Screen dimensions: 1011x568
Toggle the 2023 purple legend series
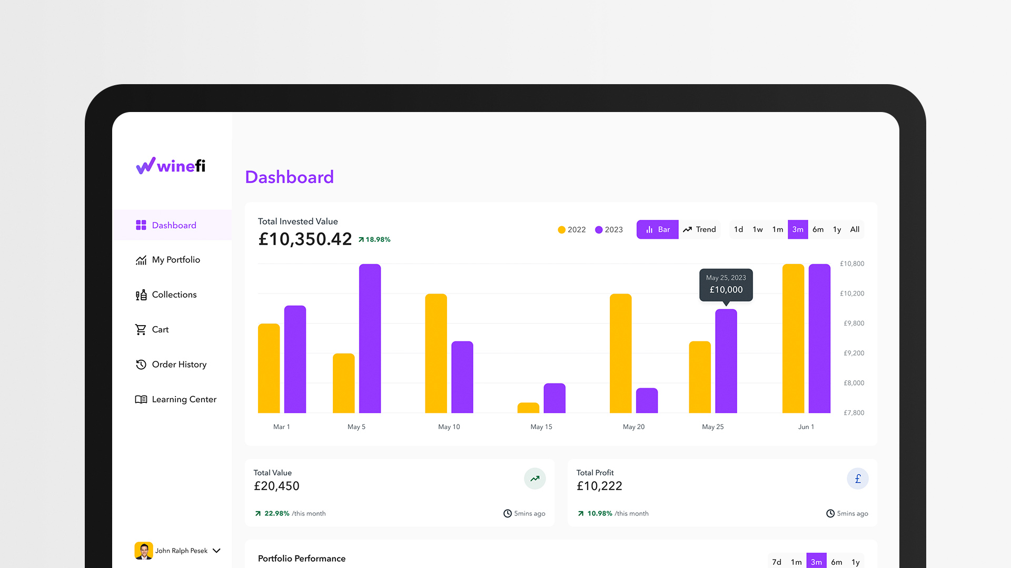tap(609, 230)
